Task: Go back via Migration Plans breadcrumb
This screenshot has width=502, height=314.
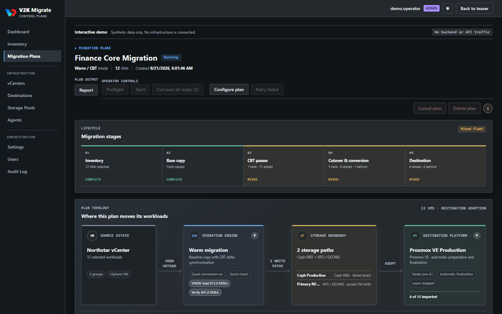Action: pos(93,48)
